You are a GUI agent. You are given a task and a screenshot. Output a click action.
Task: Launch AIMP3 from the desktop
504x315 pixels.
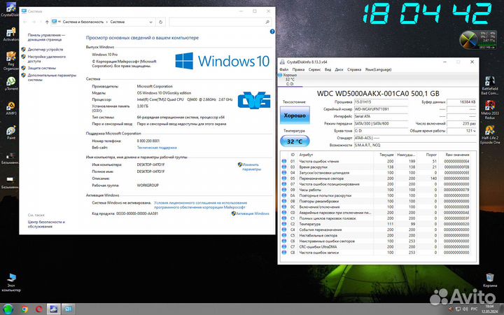pos(10,108)
